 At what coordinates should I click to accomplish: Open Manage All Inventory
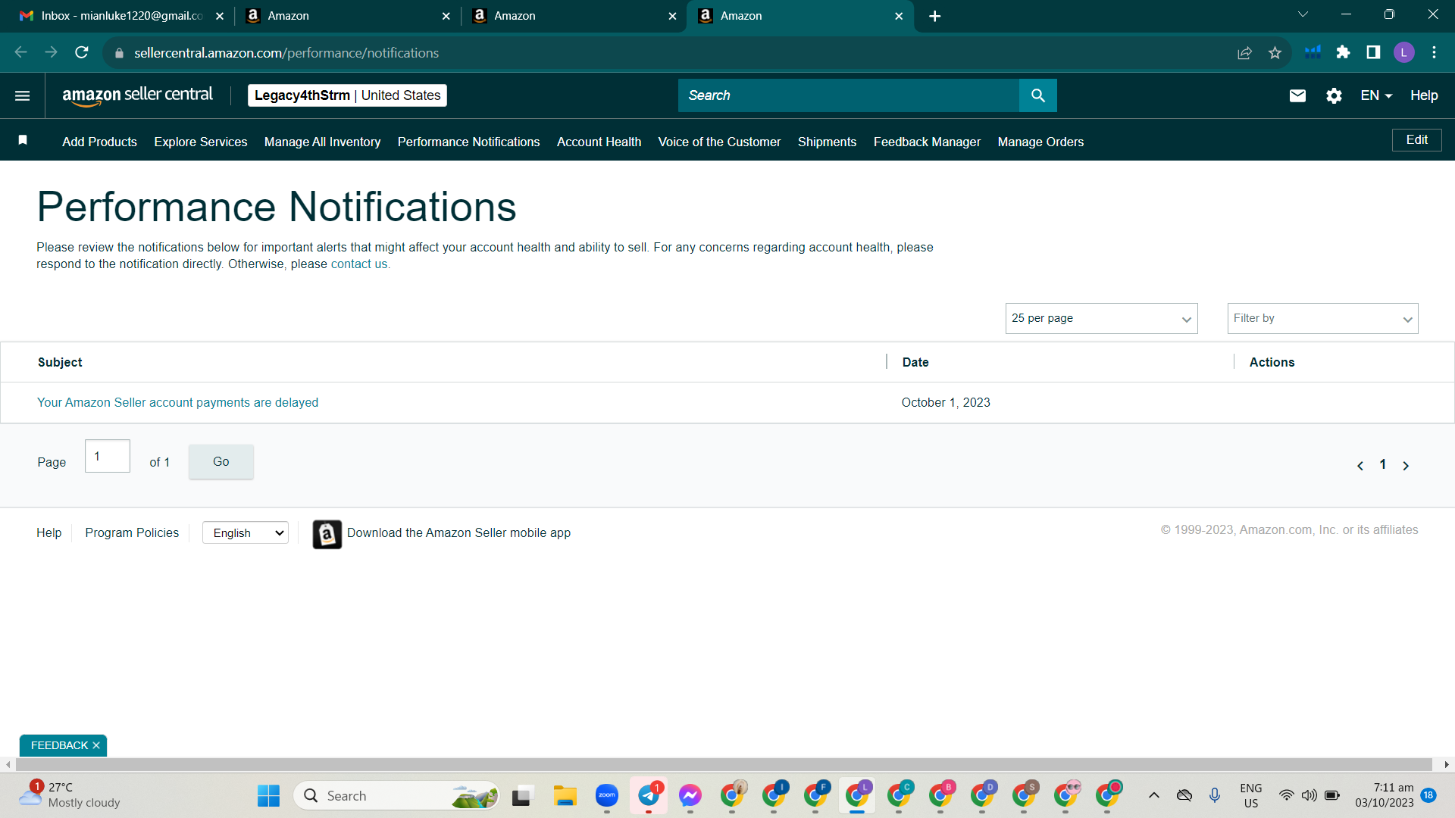click(322, 142)
